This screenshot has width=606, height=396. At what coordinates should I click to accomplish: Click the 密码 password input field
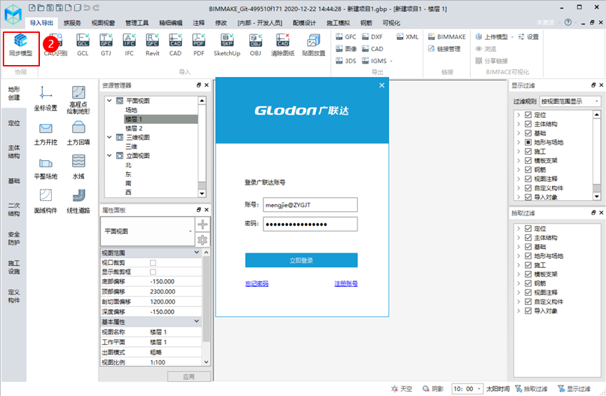[x=310, y=225]
